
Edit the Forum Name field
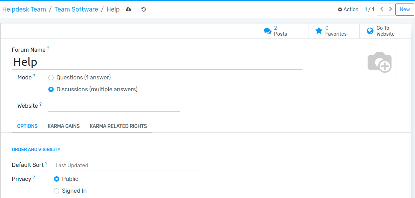point(157,62)
